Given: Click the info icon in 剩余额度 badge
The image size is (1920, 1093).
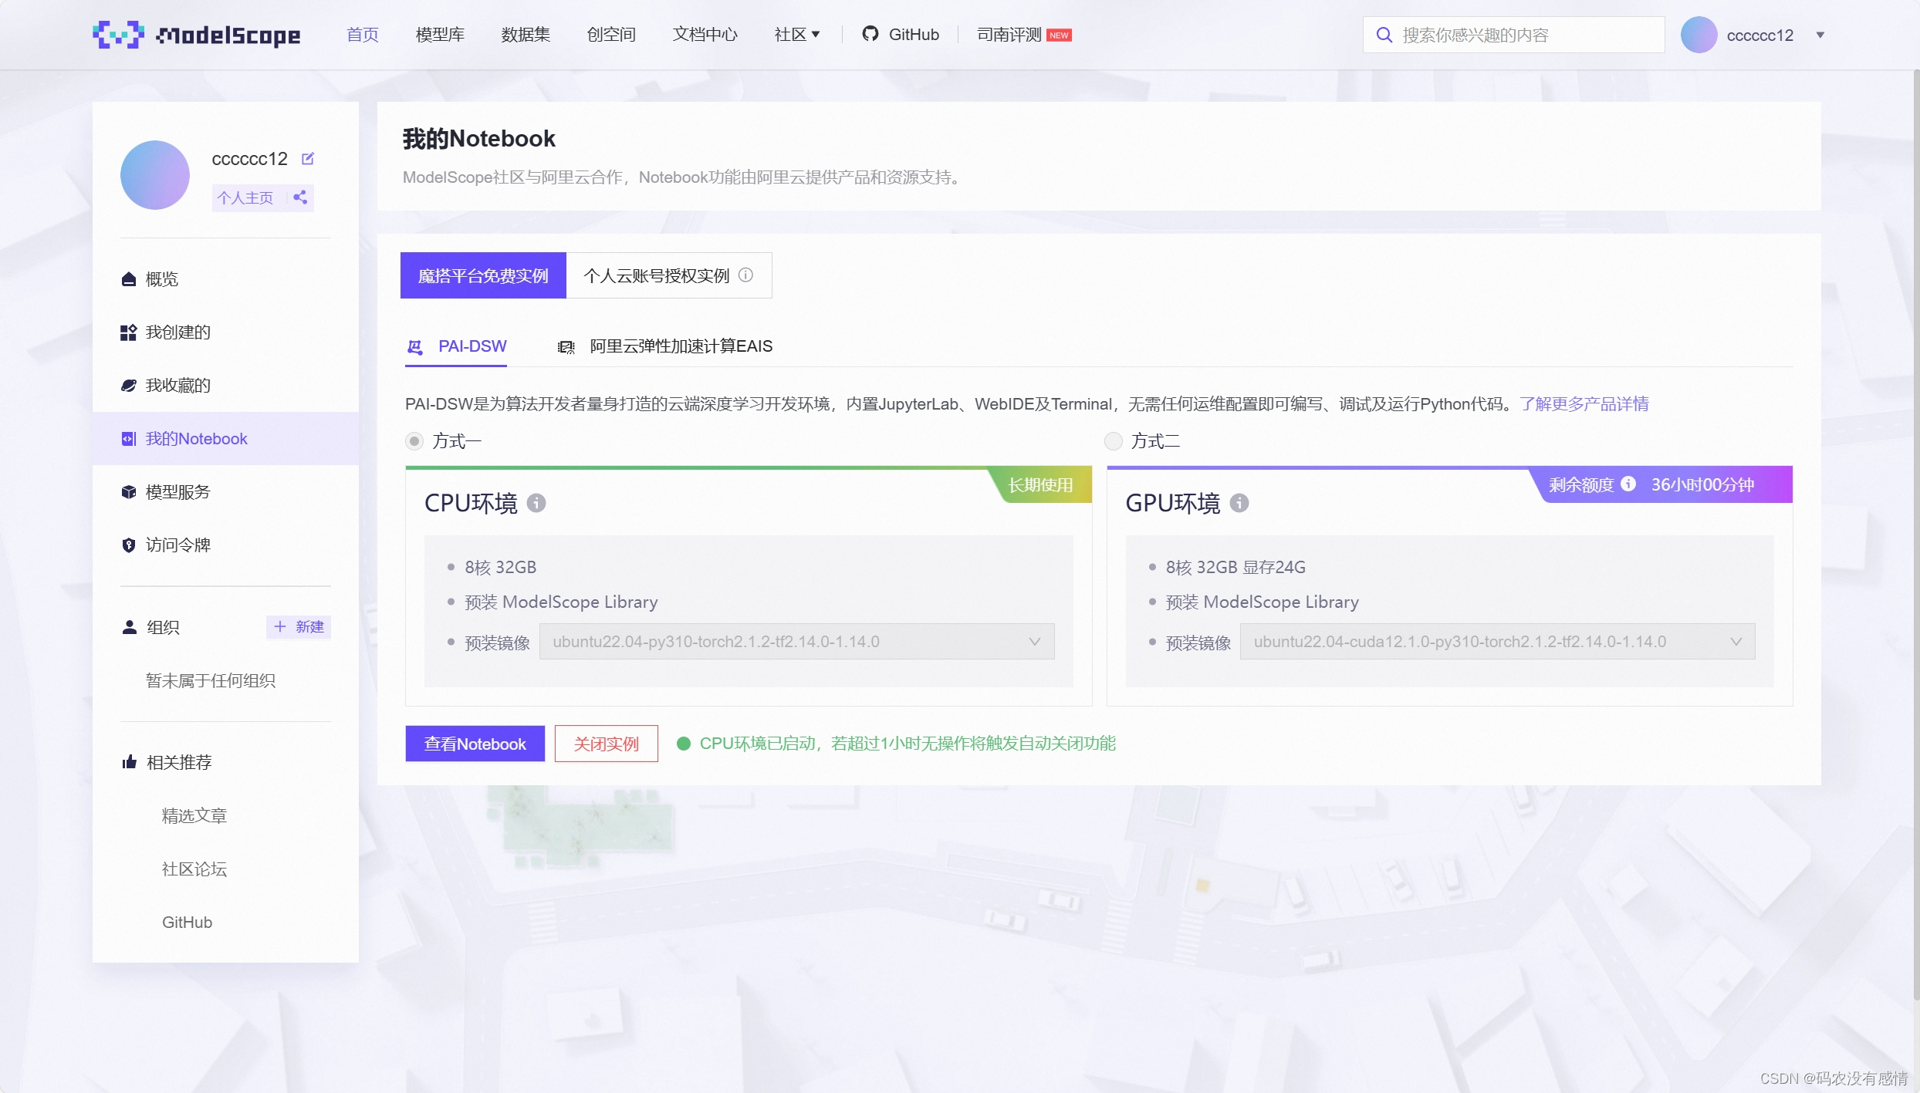Looking at the screenshot, I should click(x=1628, y=484).
